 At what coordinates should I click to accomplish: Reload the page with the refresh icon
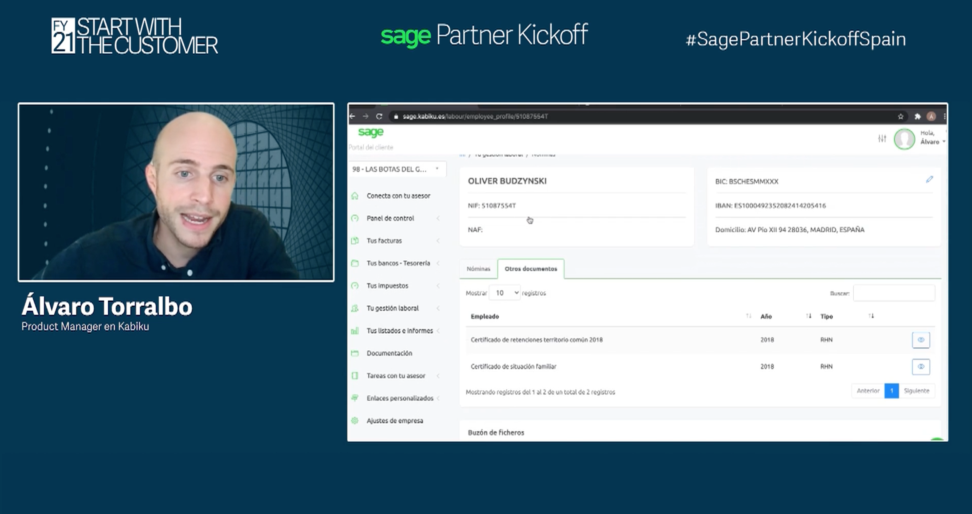379,116
